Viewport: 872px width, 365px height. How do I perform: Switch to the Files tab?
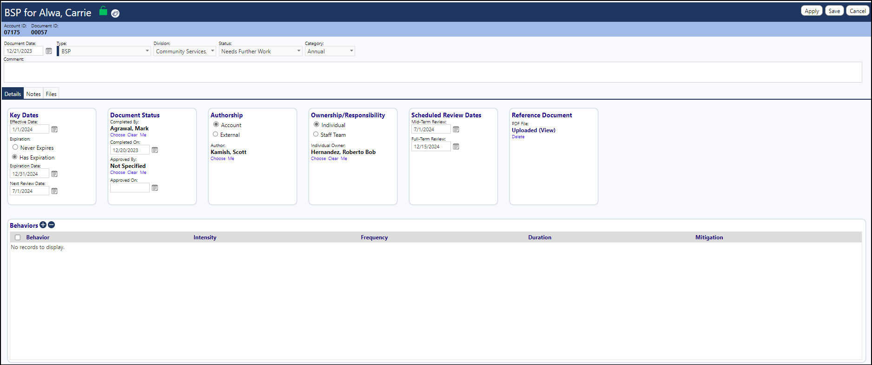51,94
